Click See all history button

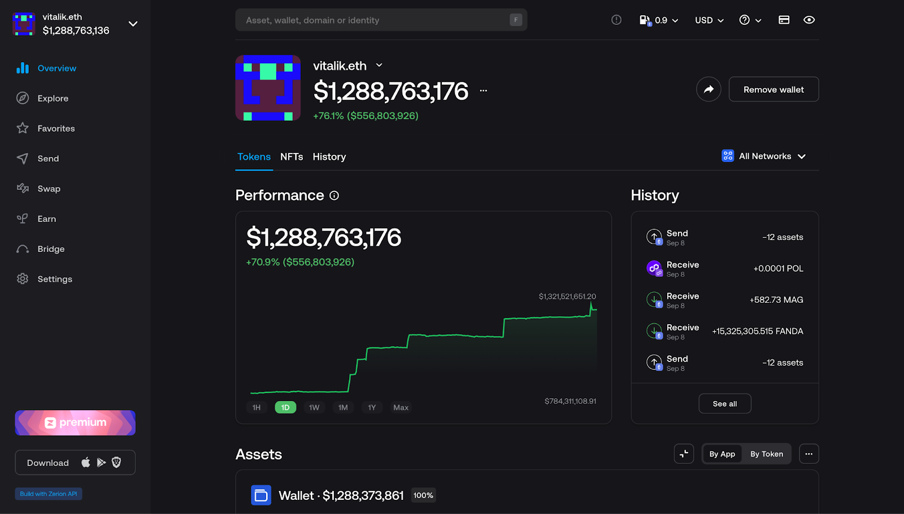tap(725, 403)
